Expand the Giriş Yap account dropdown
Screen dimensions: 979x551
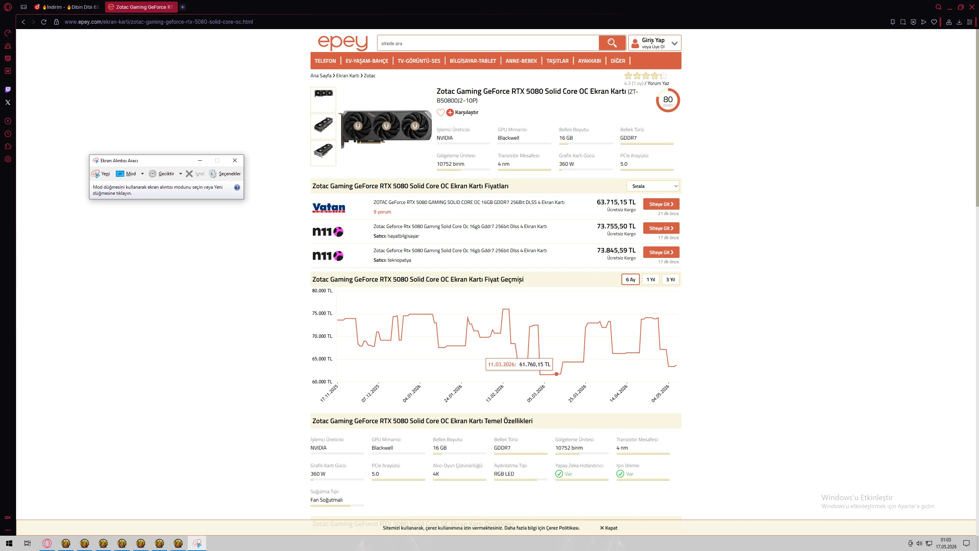[x=675, y=43]
